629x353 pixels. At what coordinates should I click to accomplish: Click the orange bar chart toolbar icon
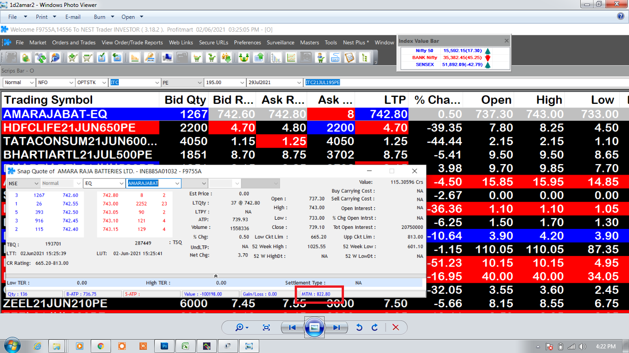click(135, 57)
